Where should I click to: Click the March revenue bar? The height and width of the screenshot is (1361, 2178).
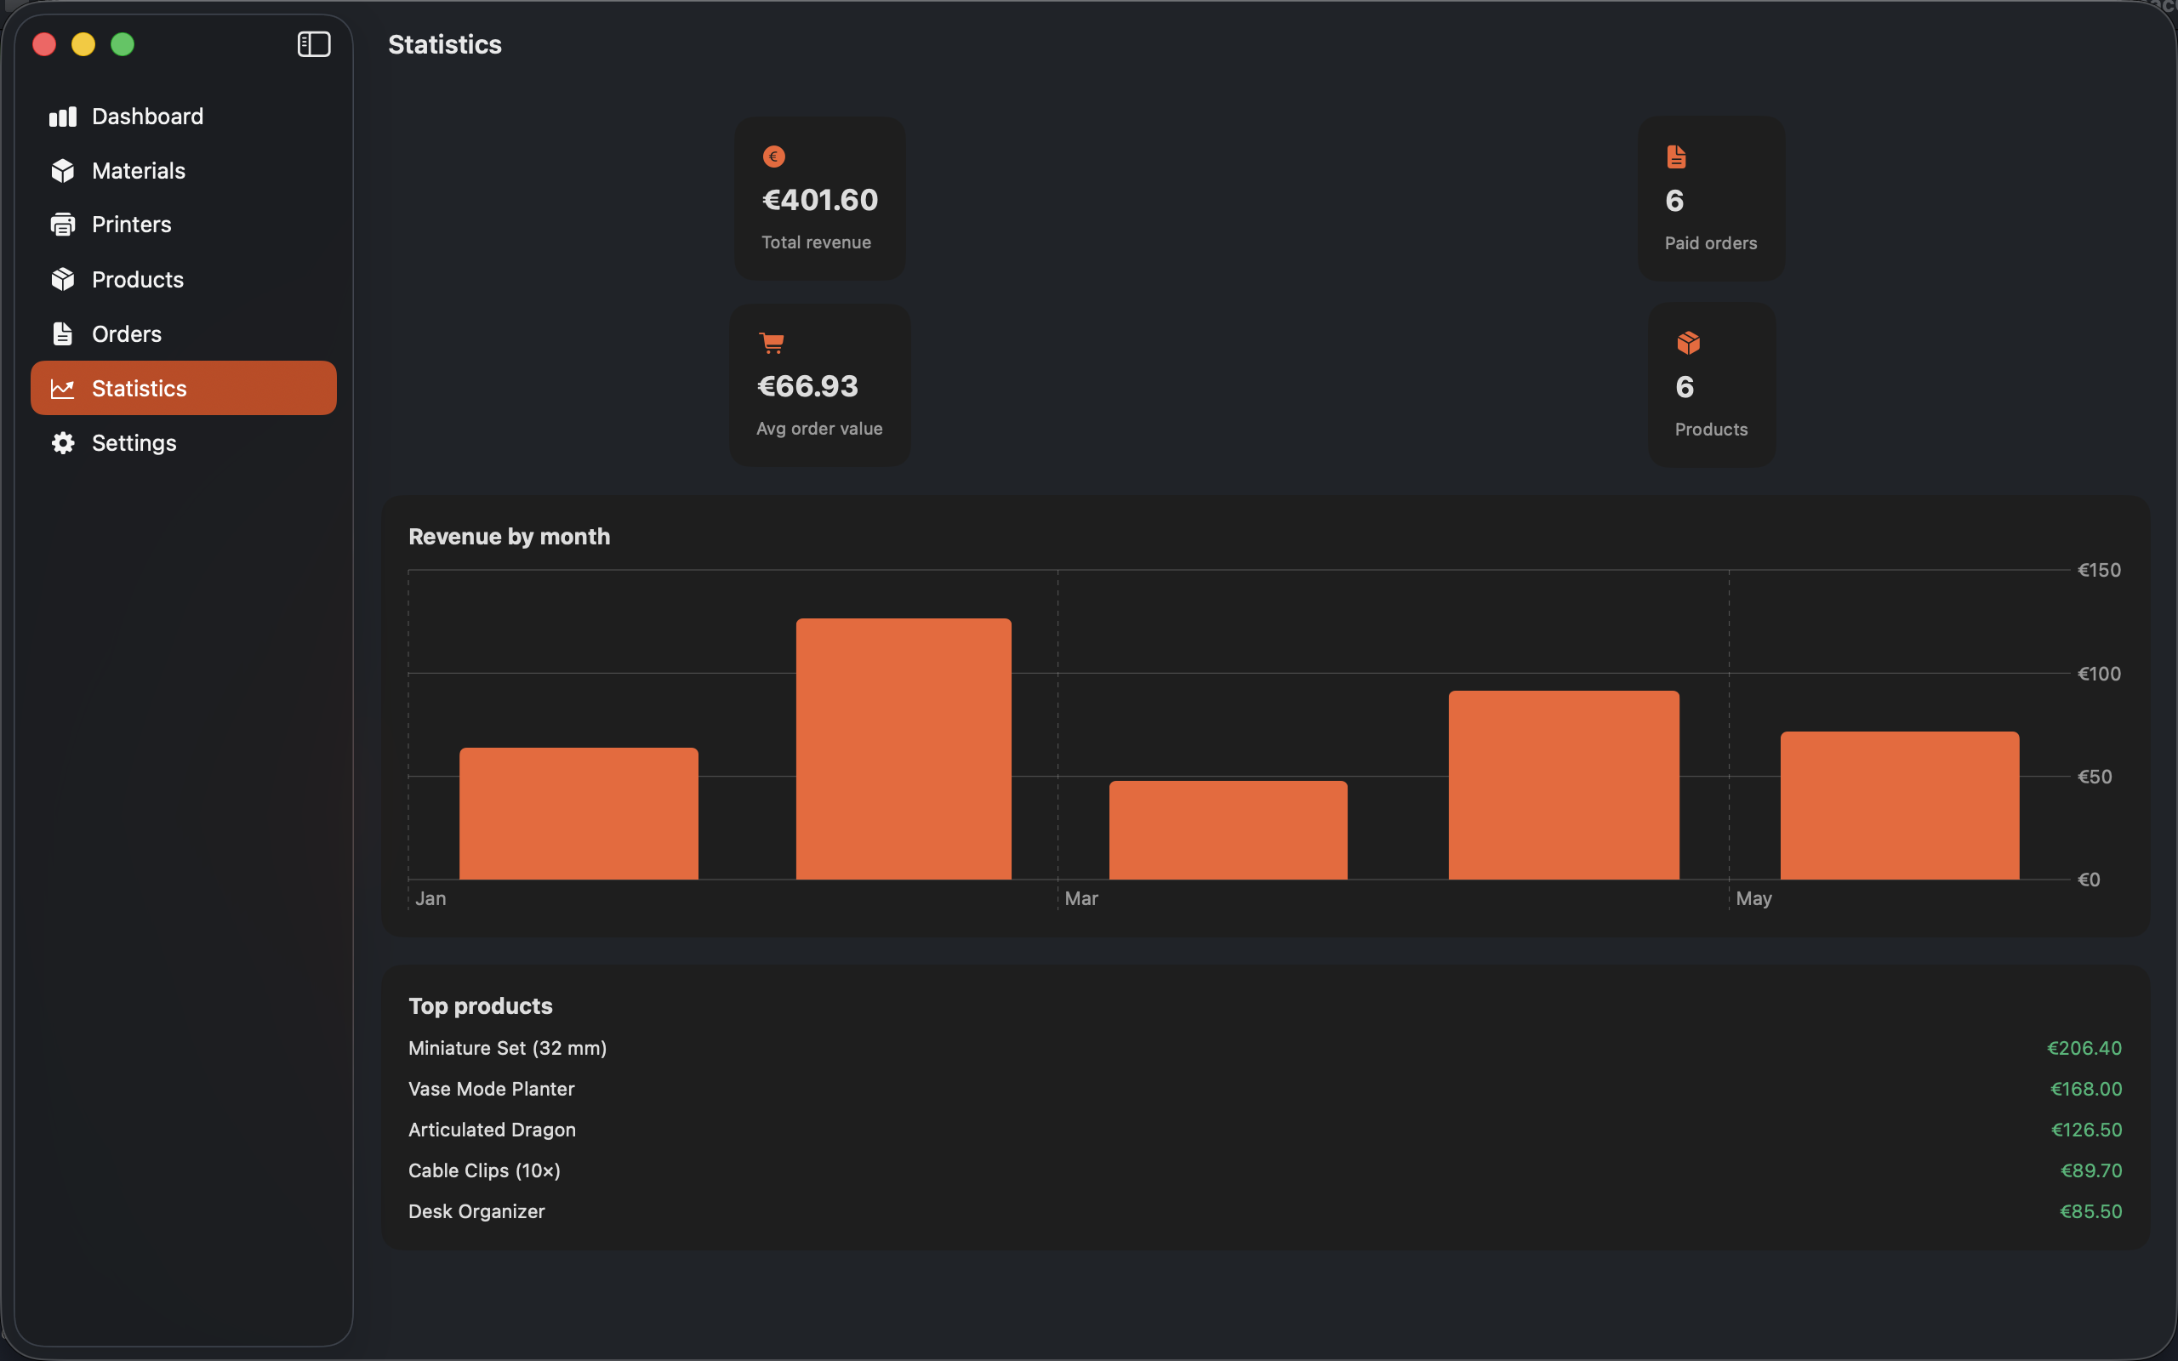[x=1229, y=830]
